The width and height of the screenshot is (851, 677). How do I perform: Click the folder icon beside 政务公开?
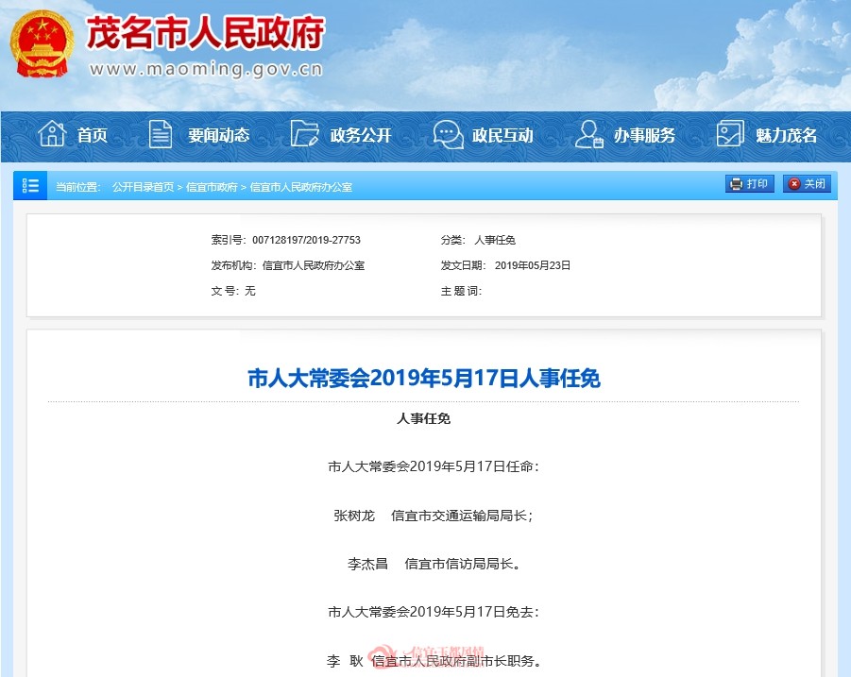pyautogui.click(x=304, y=133)
